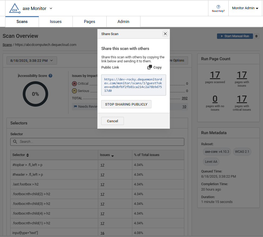The image size is (263, 237).
Task: Click the Critical impact icon
Action: pos(74,84)
